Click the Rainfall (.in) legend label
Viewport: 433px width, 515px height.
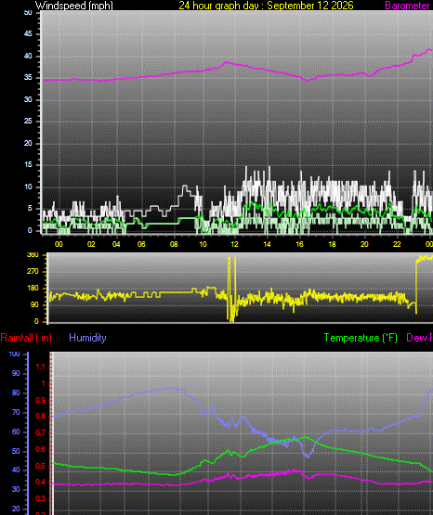(x=26, y=338)
